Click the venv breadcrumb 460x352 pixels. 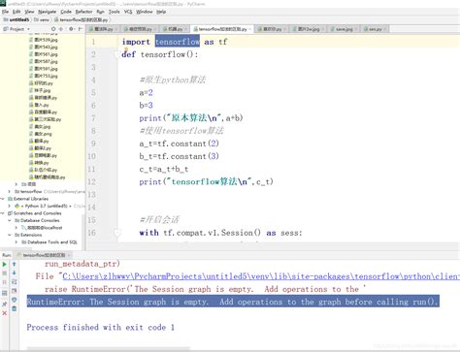[x=42, y=19]
